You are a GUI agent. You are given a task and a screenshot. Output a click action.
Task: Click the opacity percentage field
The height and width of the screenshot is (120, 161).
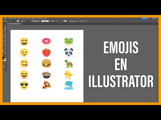pyautogui.click(x=57, y=21)
